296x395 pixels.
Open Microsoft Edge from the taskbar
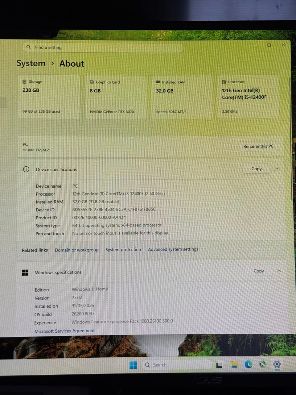click(x=249, y=365)
